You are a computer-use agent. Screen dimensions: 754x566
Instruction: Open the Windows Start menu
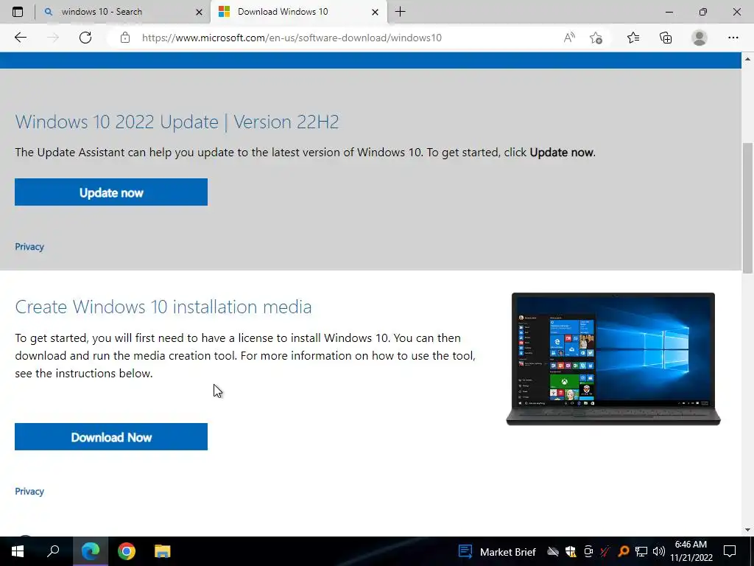pos(18,551)
